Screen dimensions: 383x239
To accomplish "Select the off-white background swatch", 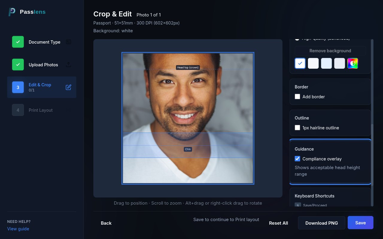I will [x=313, y=63].
